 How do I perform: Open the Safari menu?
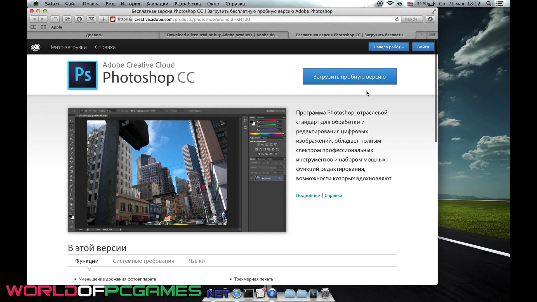[x=52, y=4]
